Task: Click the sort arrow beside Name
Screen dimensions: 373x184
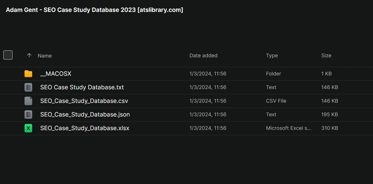Action: 29,55
